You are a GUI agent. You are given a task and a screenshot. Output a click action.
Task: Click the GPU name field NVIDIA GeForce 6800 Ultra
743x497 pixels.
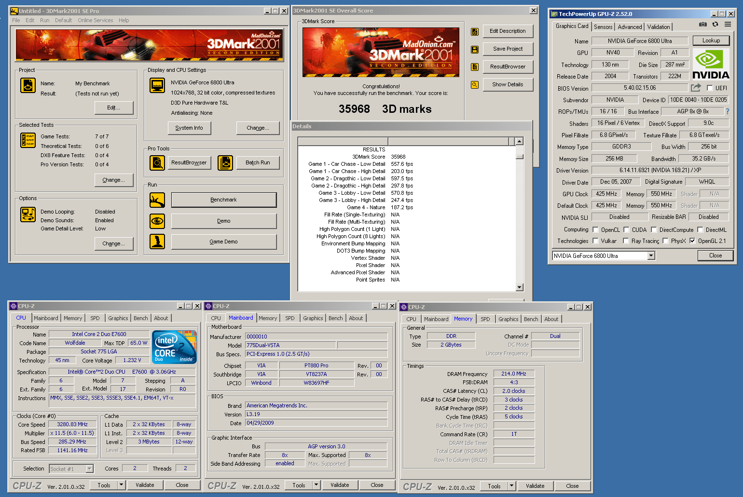tap(640, 41)
